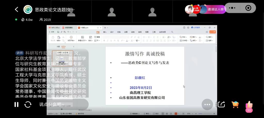The width and height of the screenshot is (264, 118).
Task: Open the three-dot more options bubble
Action: point(207,104)
